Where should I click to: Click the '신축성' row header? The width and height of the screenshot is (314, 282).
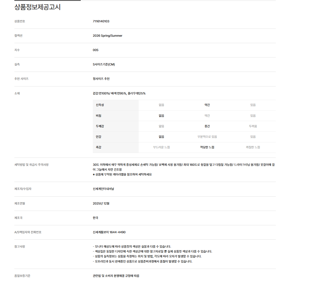point(100,105)
